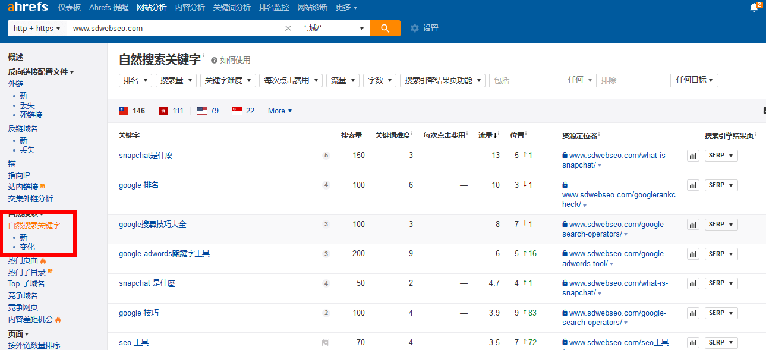
Task: Open the 仪表板 menu item
Action: pyautogui.click(x=70, y=7)
